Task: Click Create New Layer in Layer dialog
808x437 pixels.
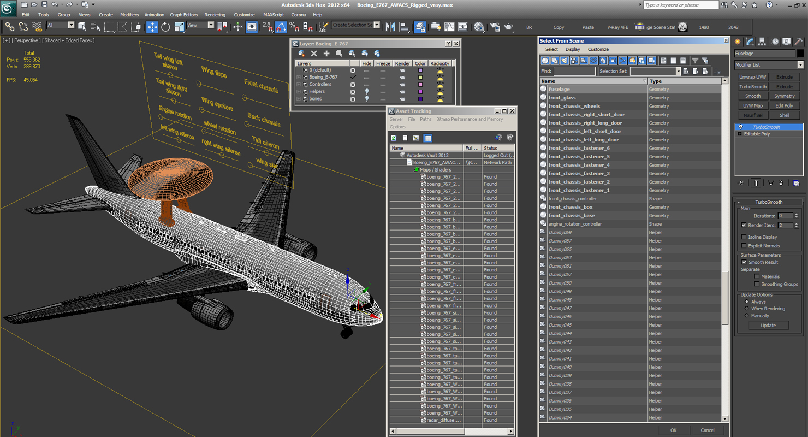Action: (x=301, y=54)
